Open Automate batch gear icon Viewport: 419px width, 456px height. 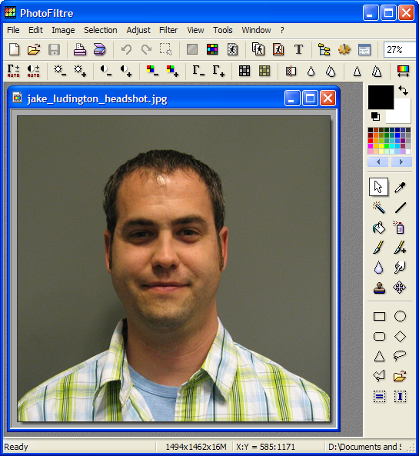coord(344,49)
